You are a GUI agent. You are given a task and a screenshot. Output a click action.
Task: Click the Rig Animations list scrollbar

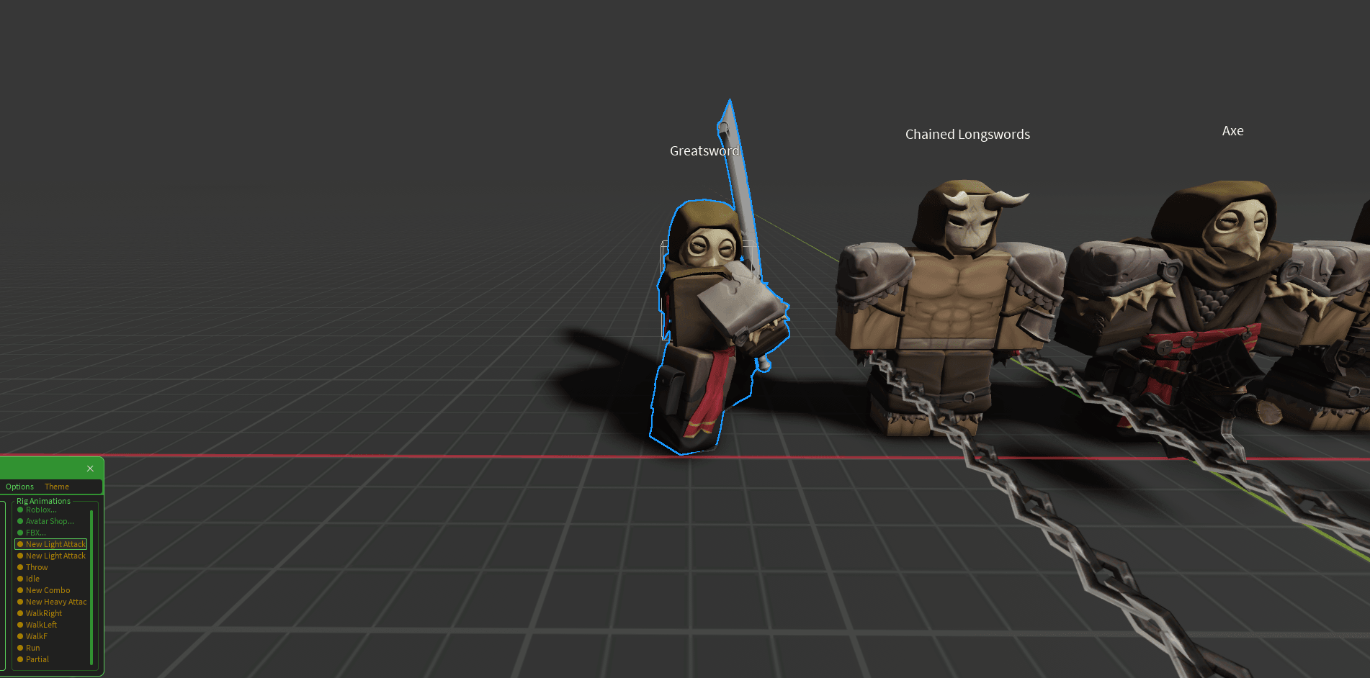pyautogui.click(x=91, y=587)
